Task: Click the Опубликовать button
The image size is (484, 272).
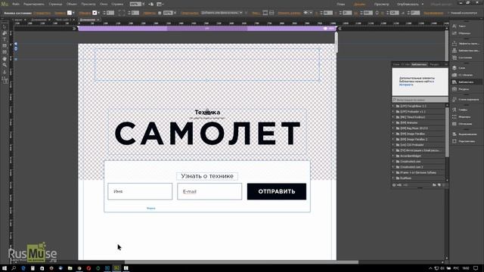Action: click(x=408, y=5)
